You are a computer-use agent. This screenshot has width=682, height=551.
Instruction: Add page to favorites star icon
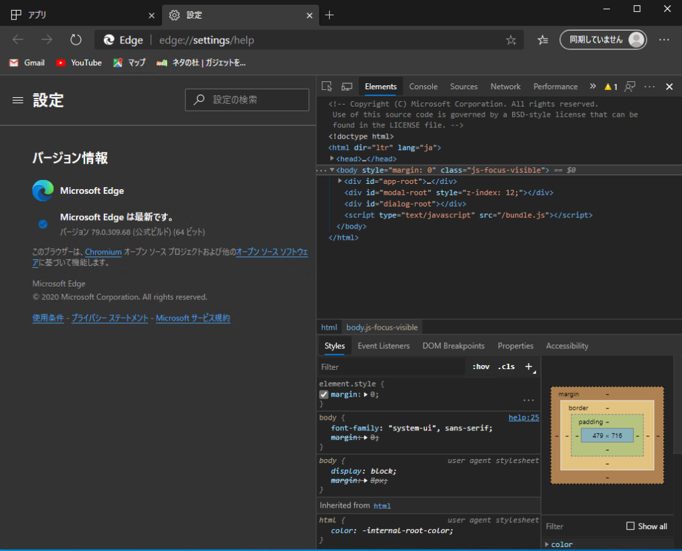click(511, 41)
